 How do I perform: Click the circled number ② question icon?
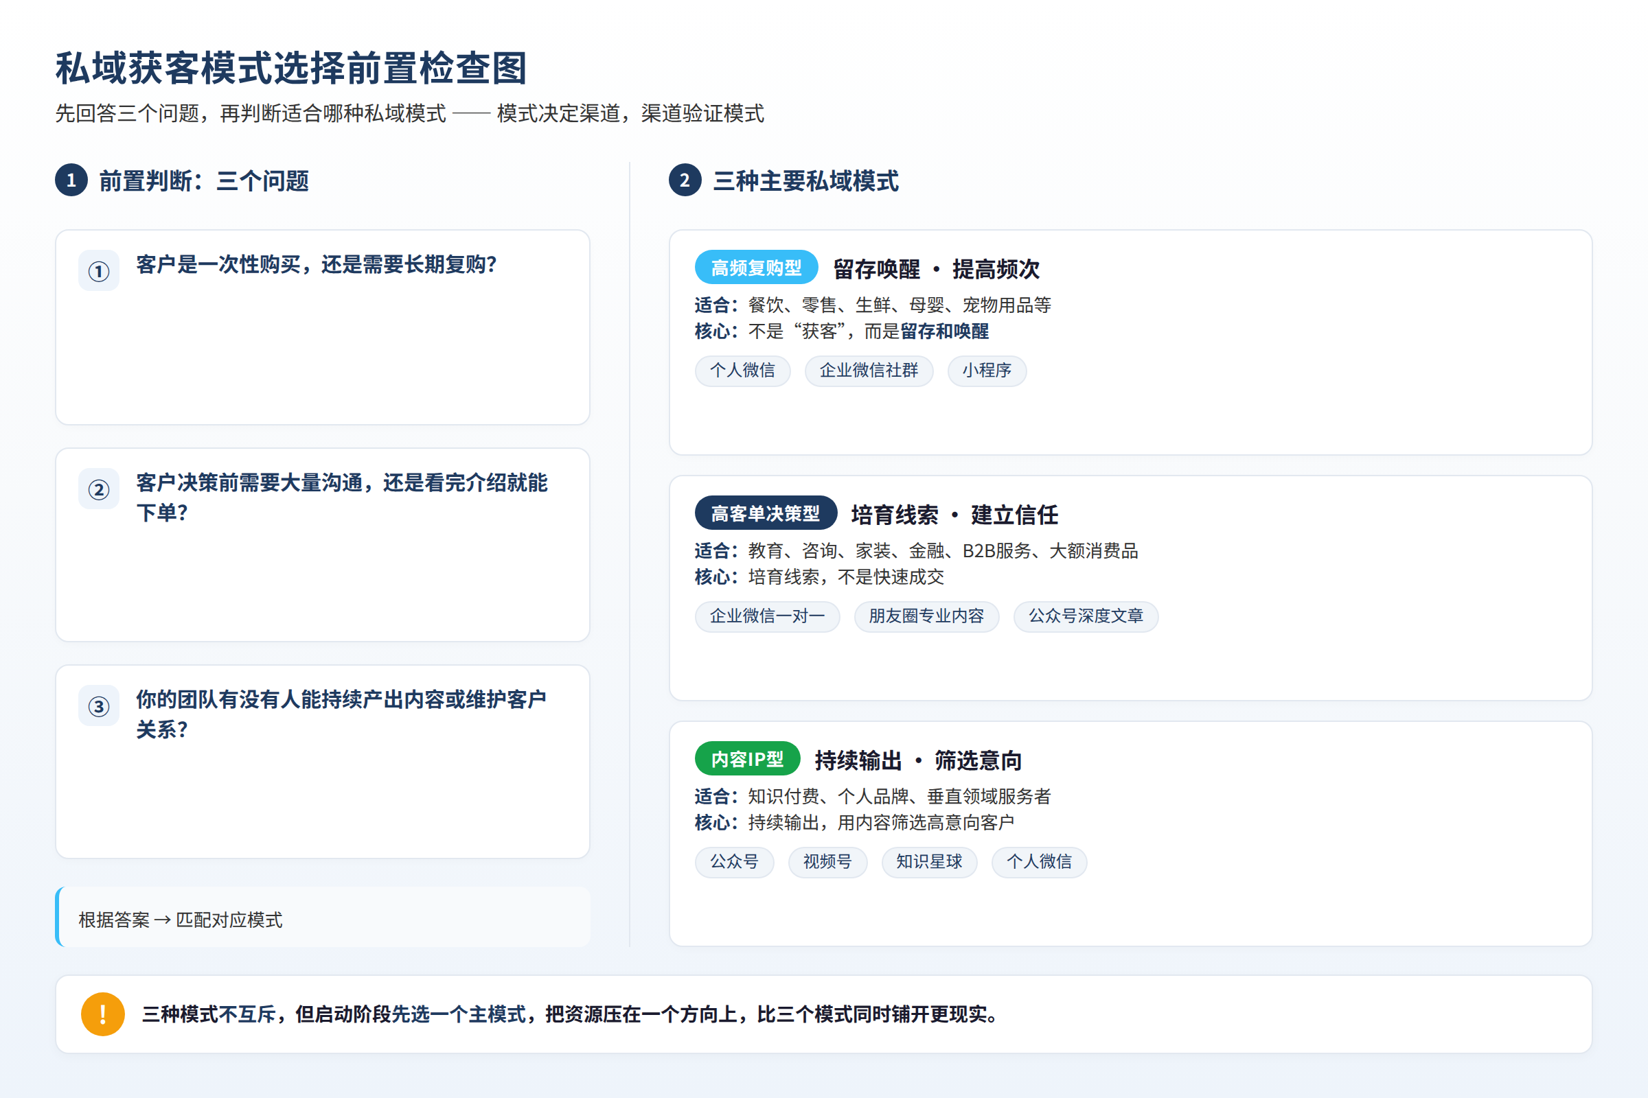pos(99,489)
